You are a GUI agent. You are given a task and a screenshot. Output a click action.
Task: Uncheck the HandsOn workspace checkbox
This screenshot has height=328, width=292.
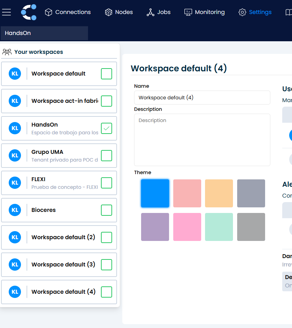pos(107,128)
